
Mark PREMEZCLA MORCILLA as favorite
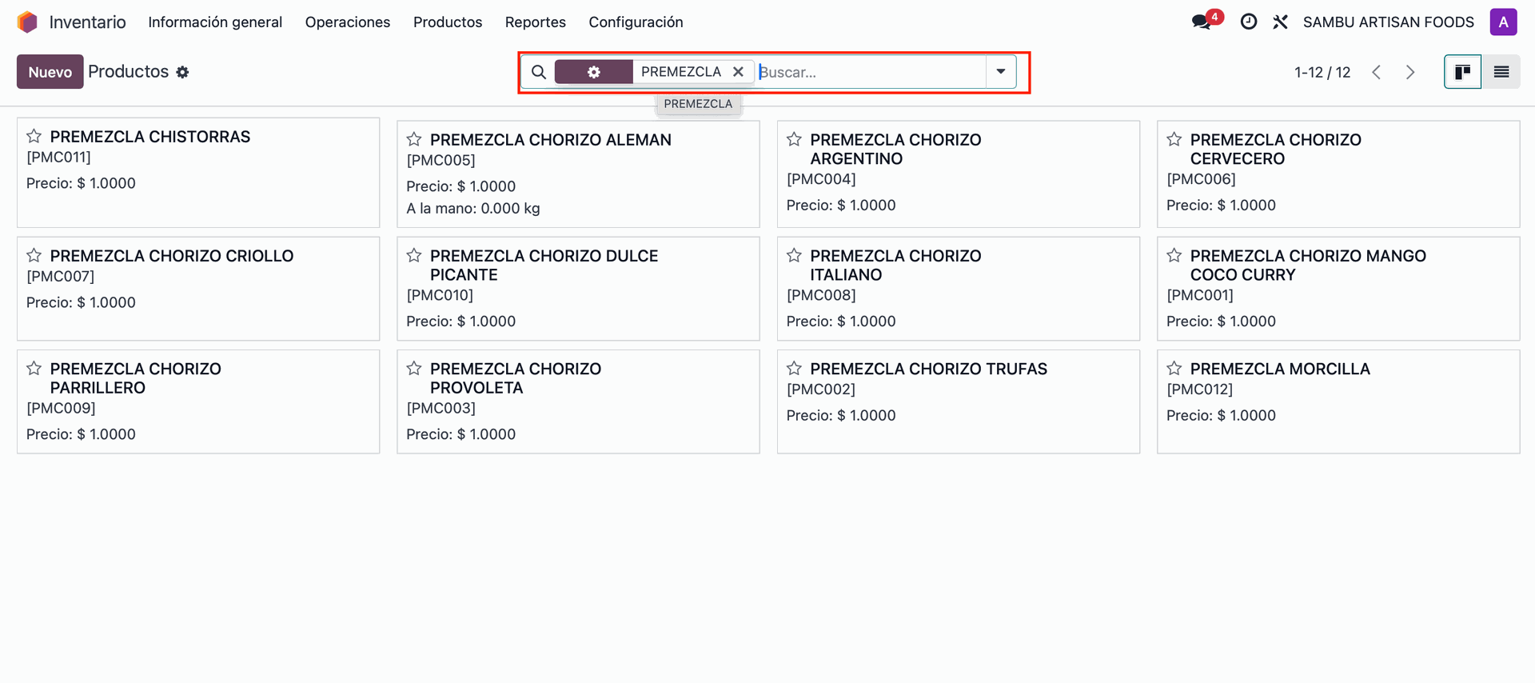[1174, 369]
